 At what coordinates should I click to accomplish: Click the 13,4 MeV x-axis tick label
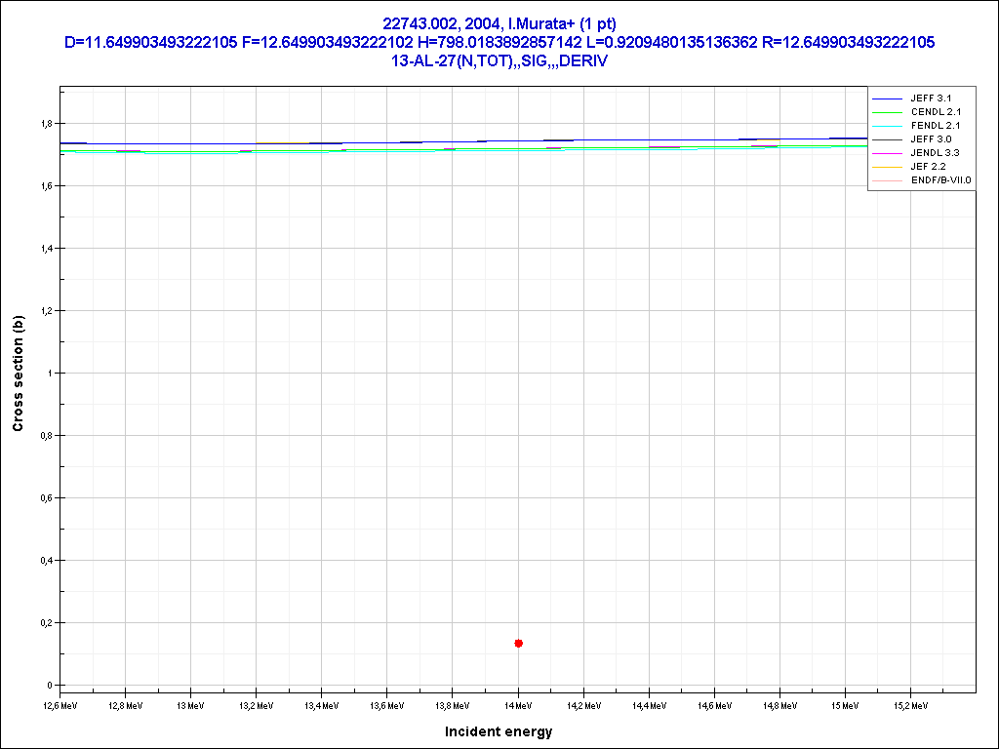click(x=322, y=704)
